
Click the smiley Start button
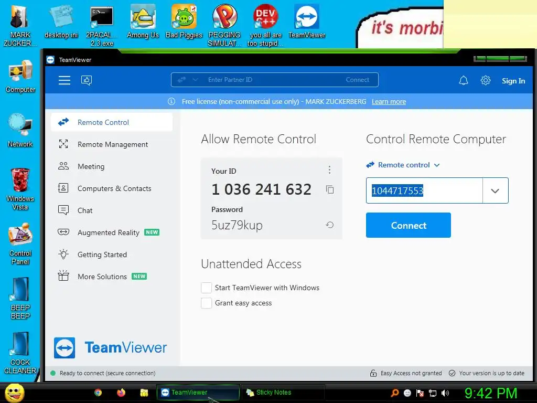[x=15, y=393]
